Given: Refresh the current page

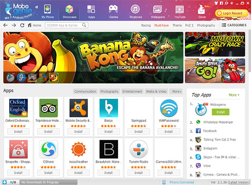Looking at the screenshot, I should (22, 25).
